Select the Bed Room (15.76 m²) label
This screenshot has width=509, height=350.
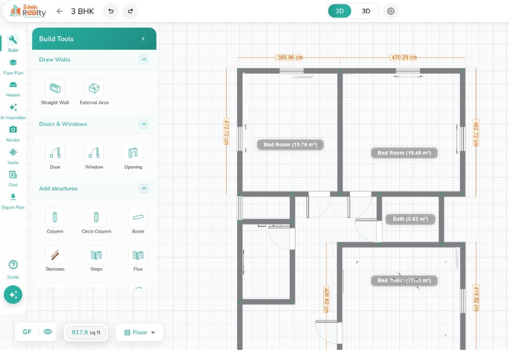coord(290,145)
